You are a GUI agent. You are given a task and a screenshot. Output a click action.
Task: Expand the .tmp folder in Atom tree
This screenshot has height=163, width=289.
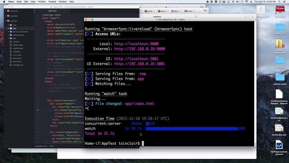8,25
